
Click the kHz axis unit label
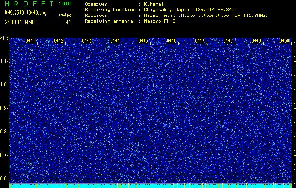point(4,38)
